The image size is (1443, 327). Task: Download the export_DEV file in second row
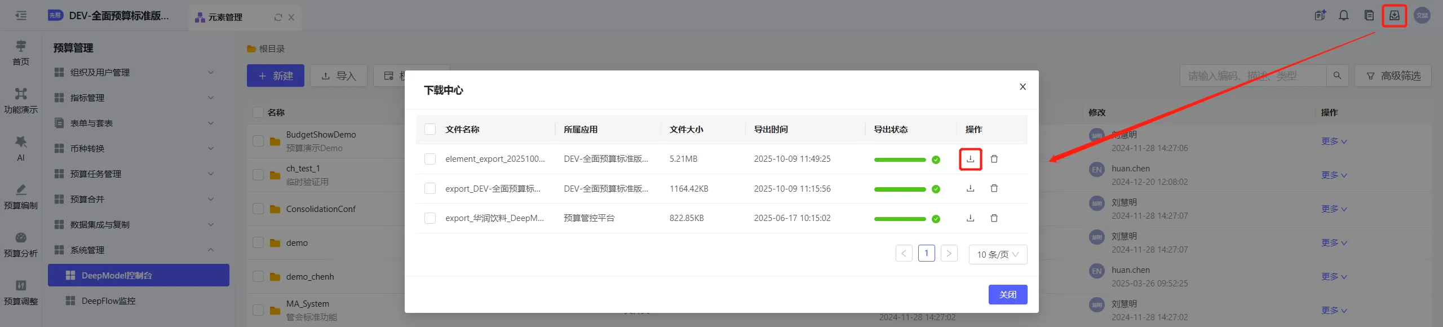pyautogui.click(x=970, y=188)
